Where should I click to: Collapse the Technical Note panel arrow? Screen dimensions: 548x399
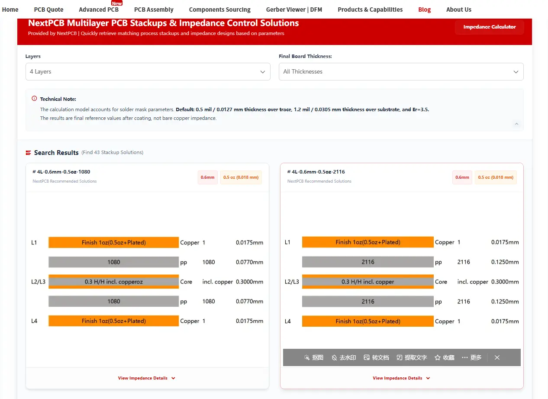pos(516,124)
